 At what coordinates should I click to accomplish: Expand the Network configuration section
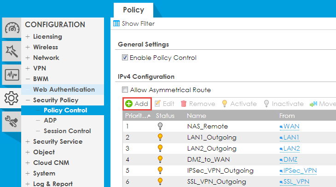click(x=46, y=58)
